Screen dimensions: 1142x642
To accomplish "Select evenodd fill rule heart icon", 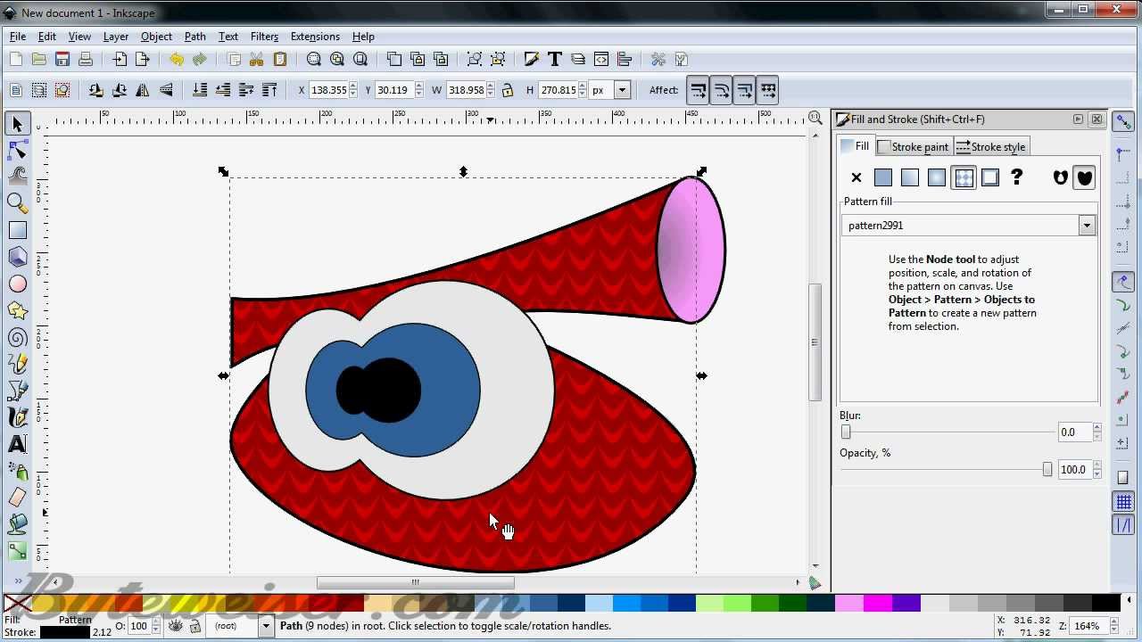I will [1060, 177].
